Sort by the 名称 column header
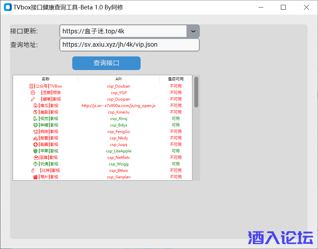 [x=46, y=79]
